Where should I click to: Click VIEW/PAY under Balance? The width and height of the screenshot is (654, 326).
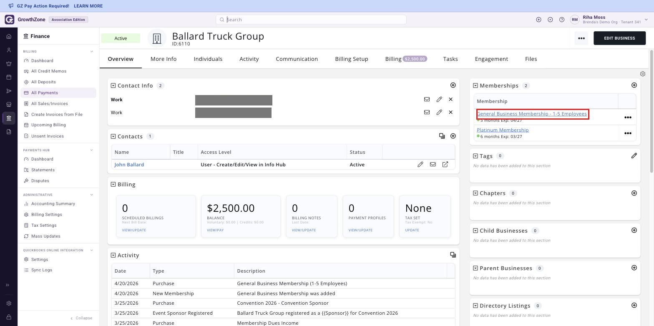(x=215, y=230)
